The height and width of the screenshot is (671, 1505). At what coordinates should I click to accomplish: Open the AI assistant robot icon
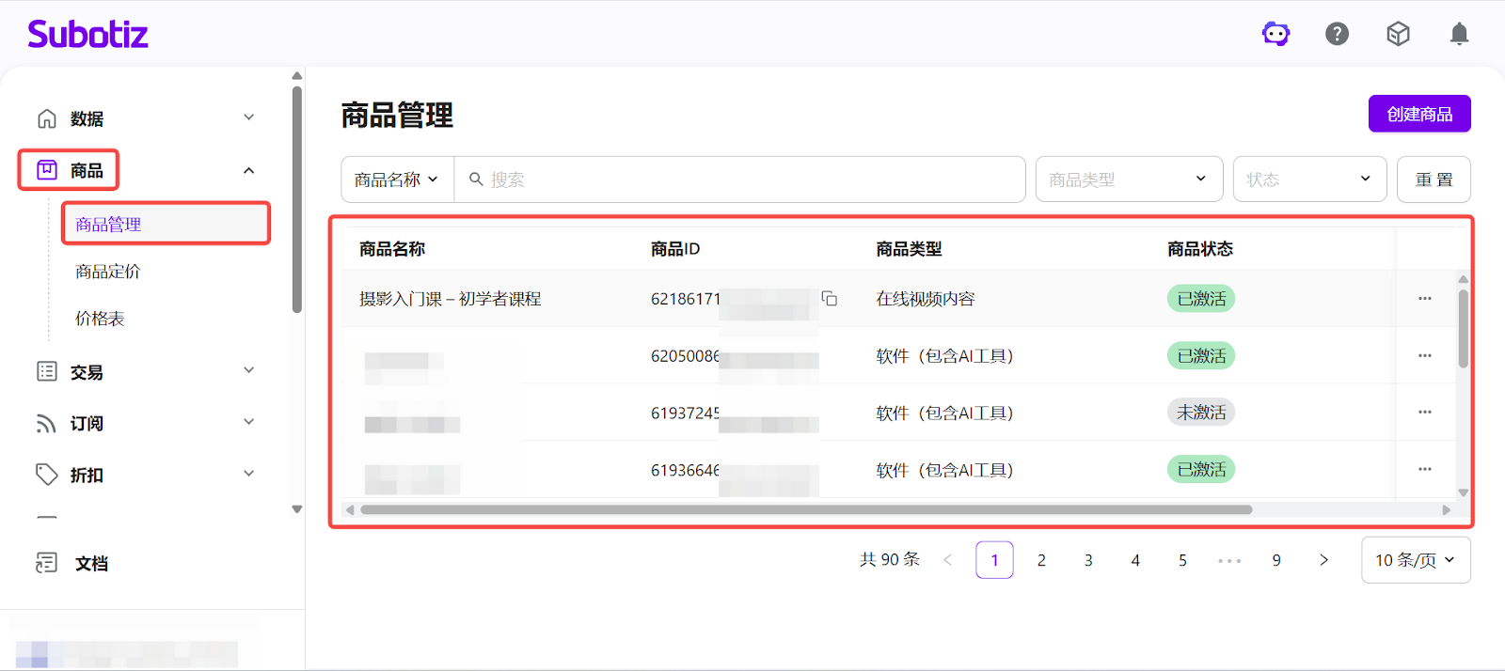coord(1275,35)
